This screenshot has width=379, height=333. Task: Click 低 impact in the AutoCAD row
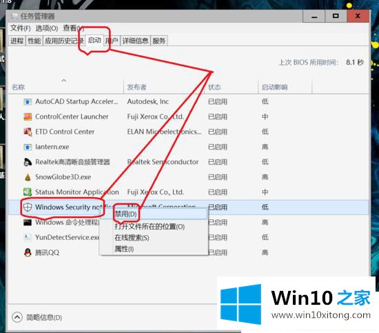tap(265, 101)
